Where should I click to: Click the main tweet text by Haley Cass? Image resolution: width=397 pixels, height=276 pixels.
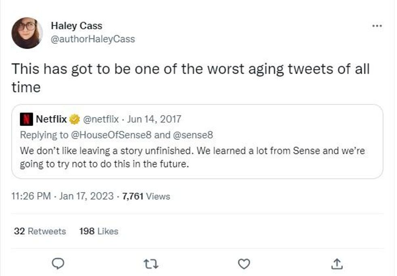coord(190,77)
